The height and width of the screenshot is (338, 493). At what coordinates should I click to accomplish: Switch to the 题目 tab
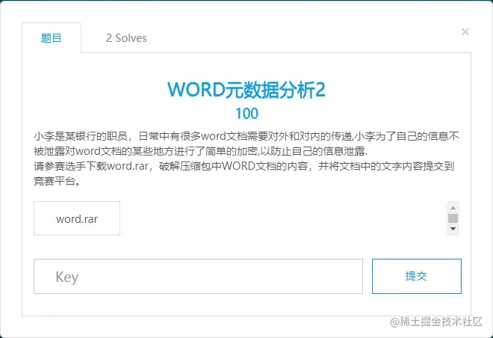(52, 38)
